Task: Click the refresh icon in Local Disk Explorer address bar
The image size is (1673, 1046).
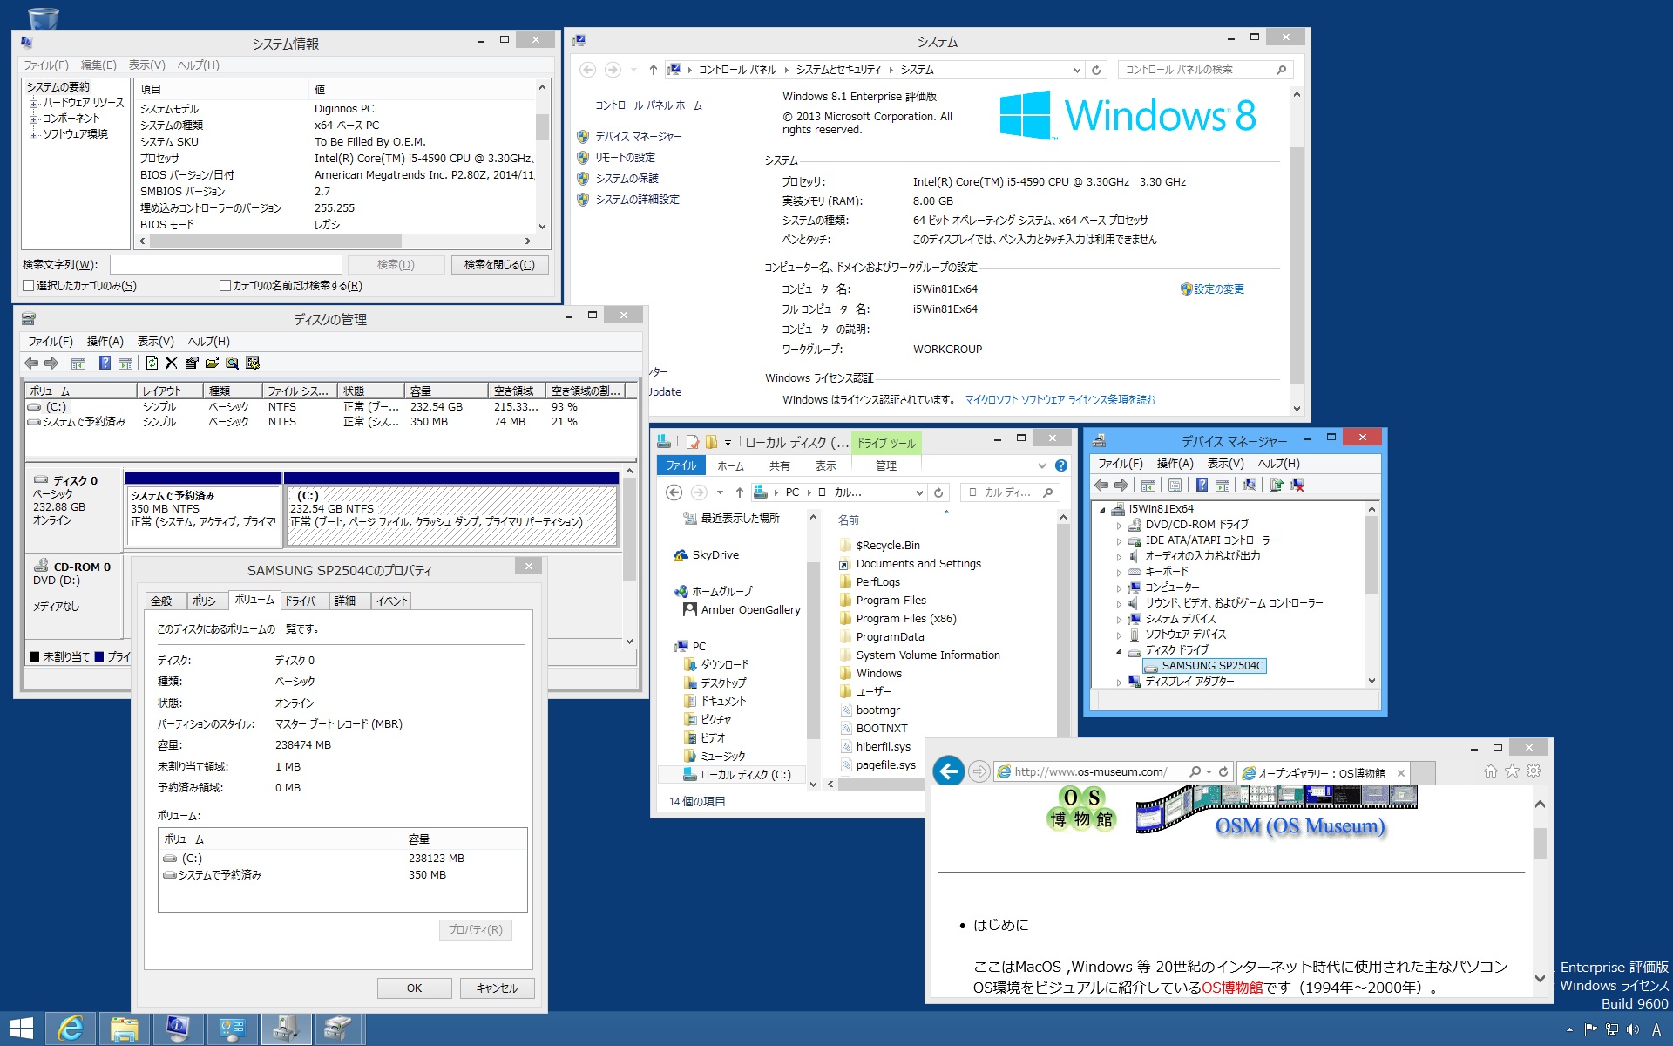Action: click(938, 492)
